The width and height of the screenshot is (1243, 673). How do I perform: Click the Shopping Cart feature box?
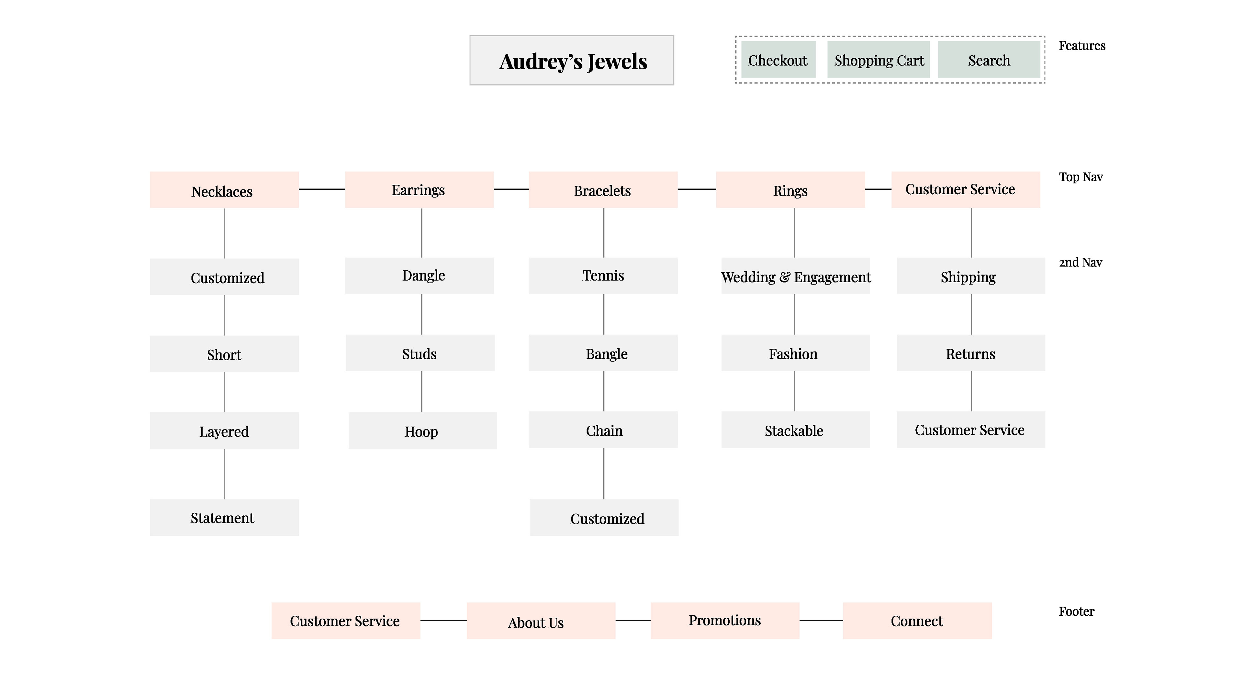tap(878, 60)
